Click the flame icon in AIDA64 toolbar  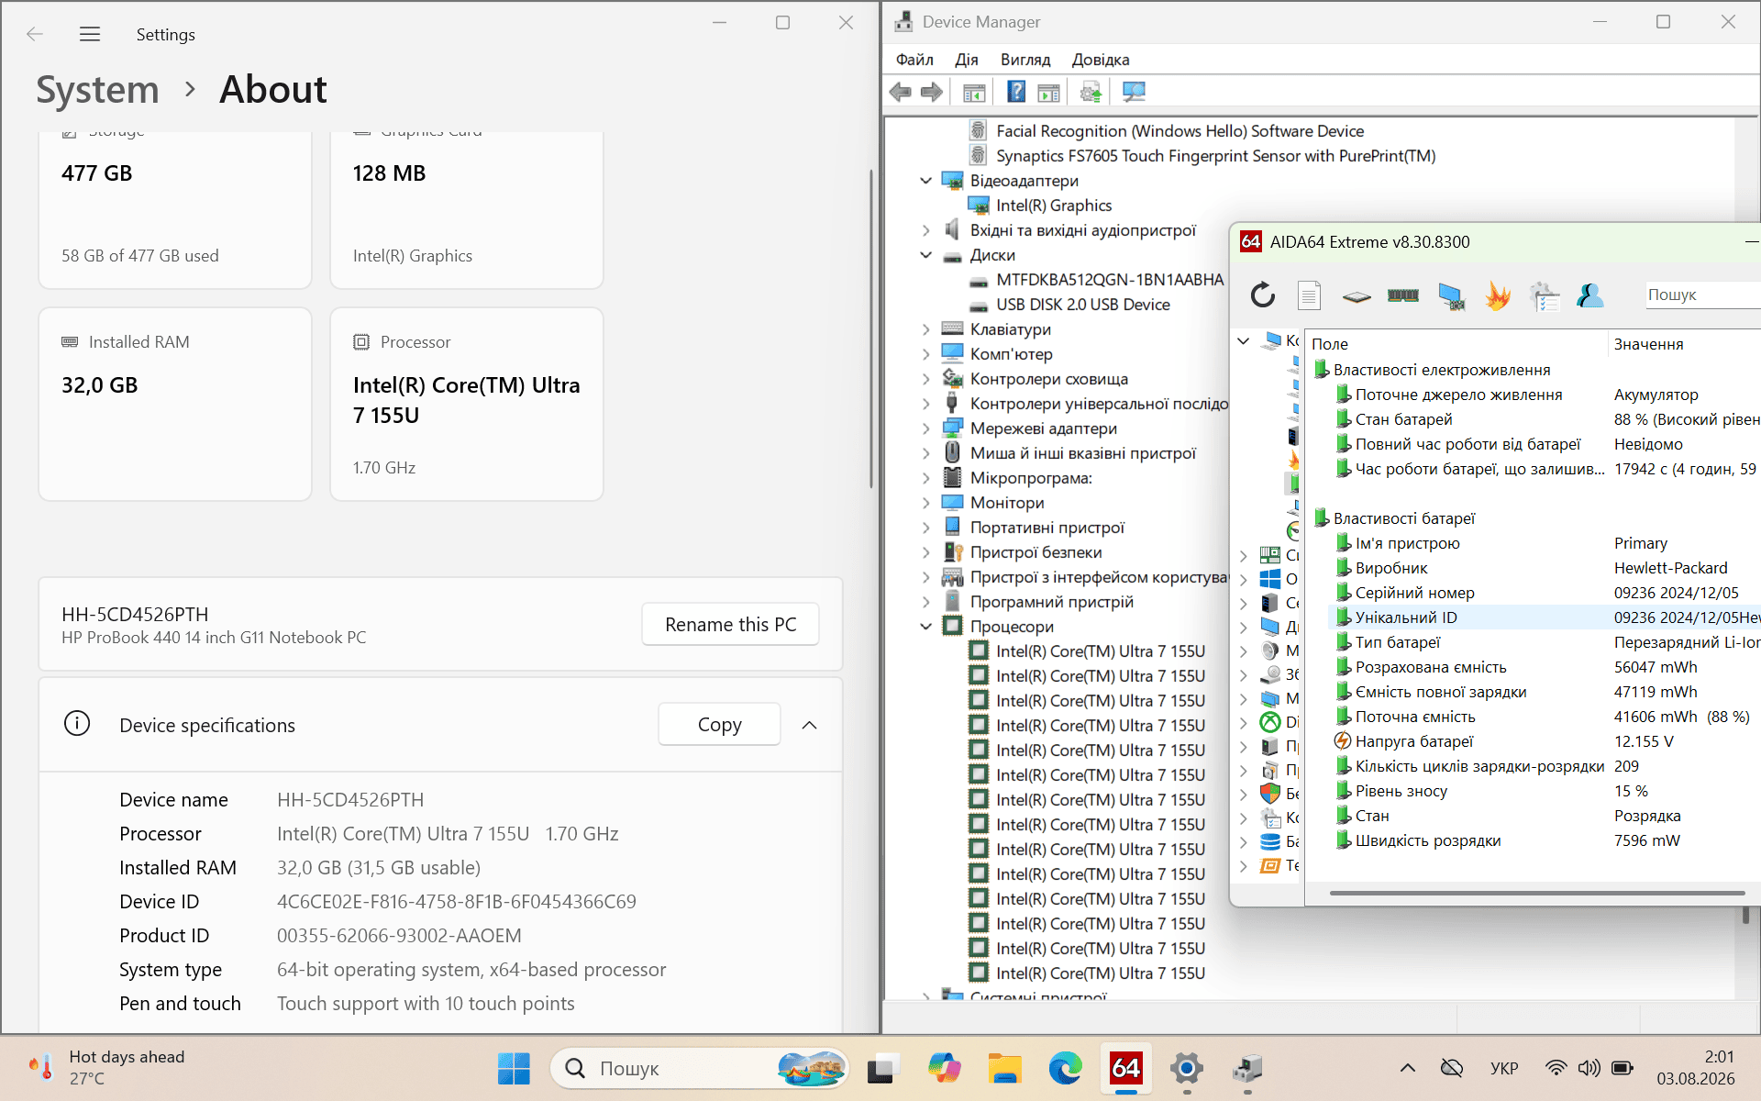click(1498, 295)
